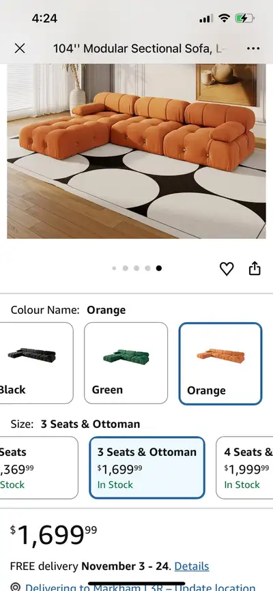Select the Black colour option
The height and width of the screenshot is (591, 273).
click(x=37, y=363)
